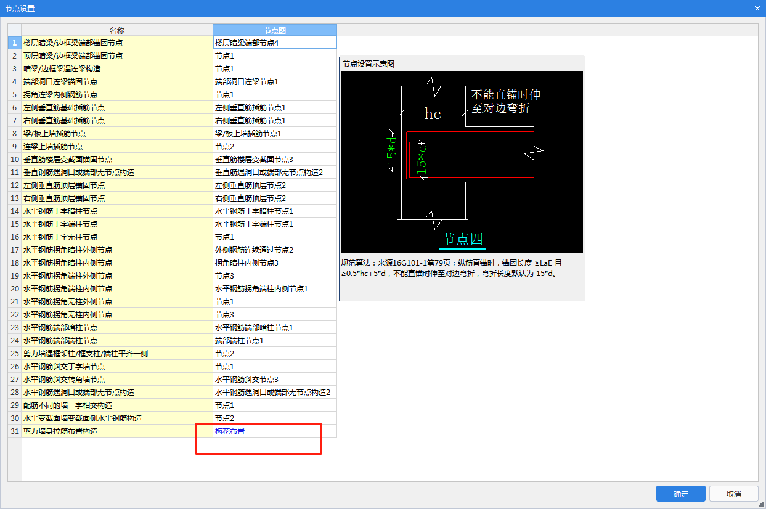
Task: Click the 梅花布置 link in row 31
Action: tap(230, 431)
